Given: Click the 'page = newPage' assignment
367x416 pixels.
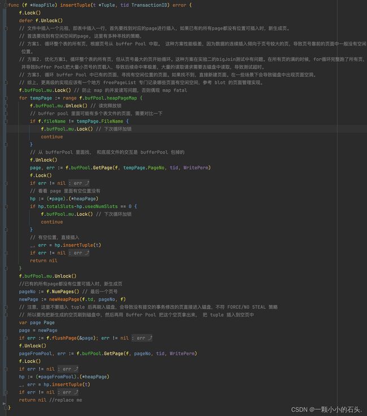Looking at the screenshot, I should click(38, 330).
